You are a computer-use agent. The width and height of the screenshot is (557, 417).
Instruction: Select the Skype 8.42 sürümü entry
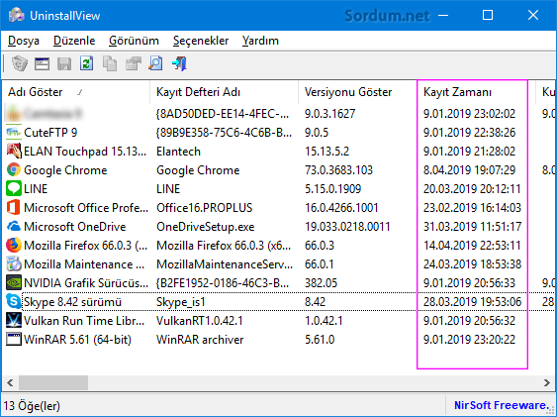click(72, 302)
